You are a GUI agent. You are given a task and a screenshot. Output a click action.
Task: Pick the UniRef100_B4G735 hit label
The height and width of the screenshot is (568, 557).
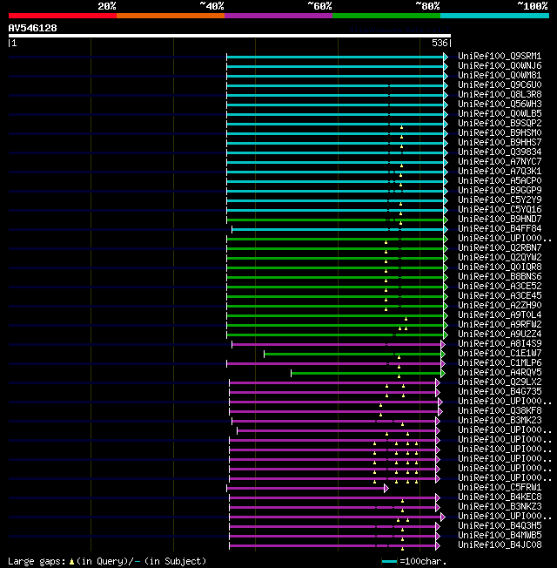(500, 391)
